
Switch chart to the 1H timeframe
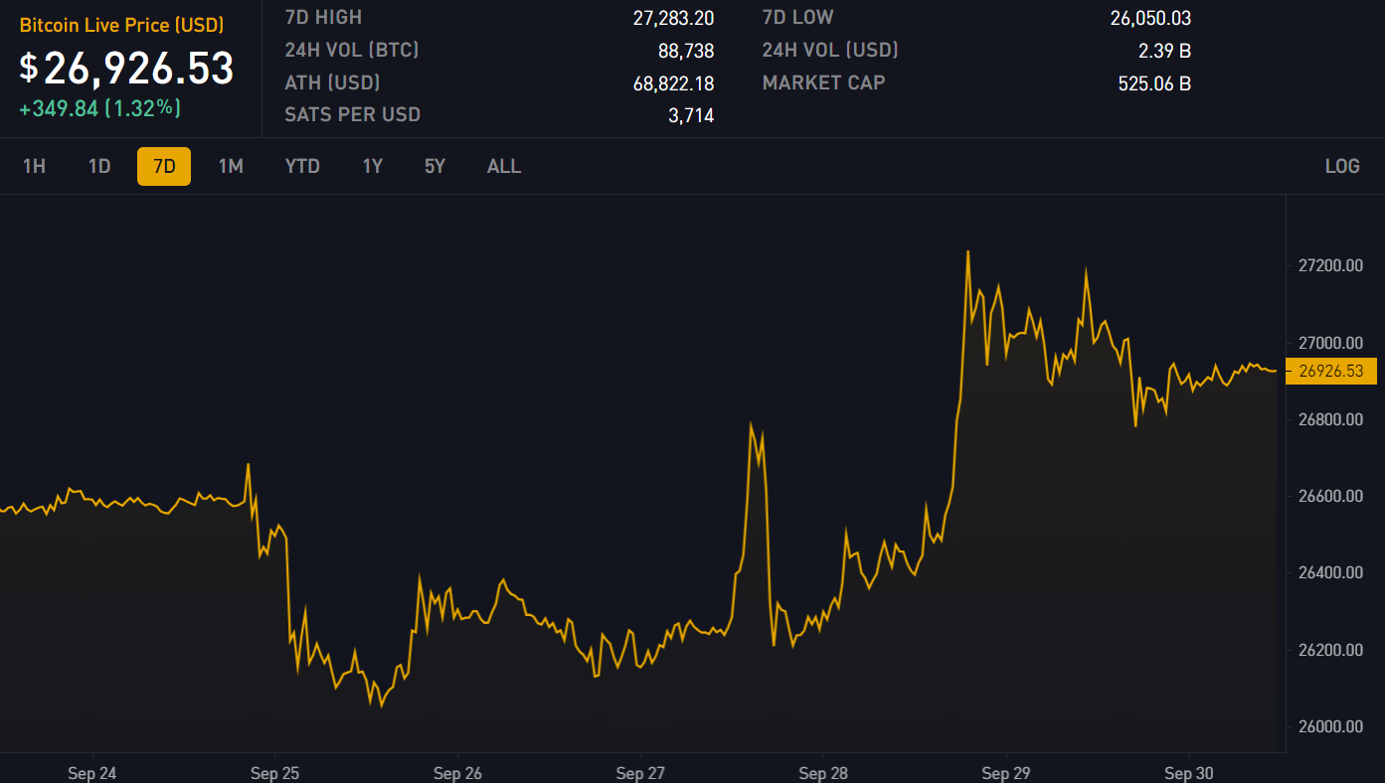[x=34, y=166]
